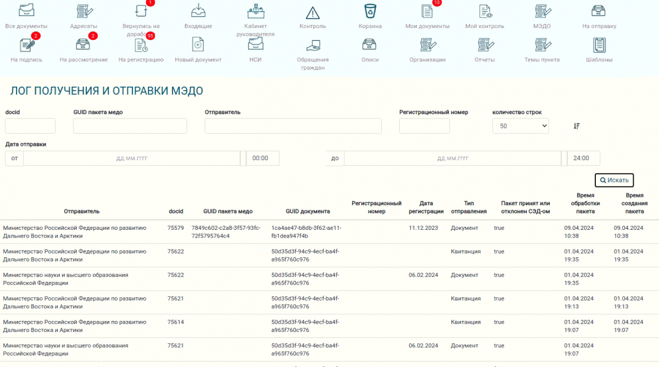Screen dimensions: 659x367
Task: Open На подпись signing icon
Action: [26, 45]
